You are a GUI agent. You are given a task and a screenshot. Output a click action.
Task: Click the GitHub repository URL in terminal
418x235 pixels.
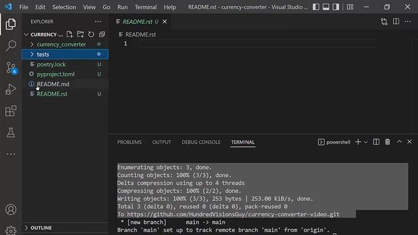coord(233,215)
